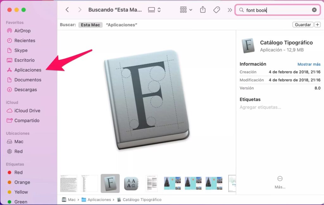Click the Guardar button

click(x=303, y=25)
